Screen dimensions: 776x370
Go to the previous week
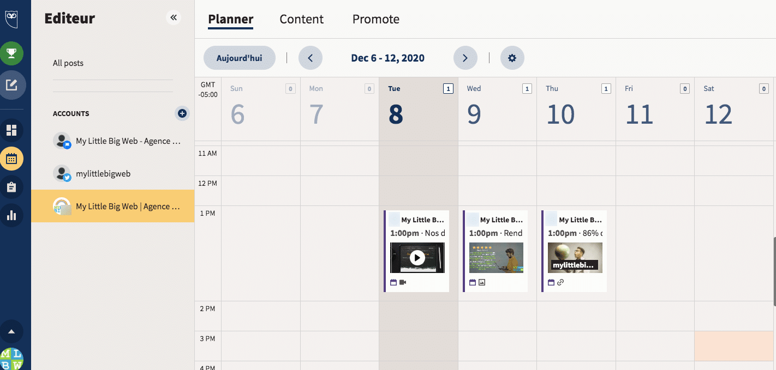click(x=311, y=58)
